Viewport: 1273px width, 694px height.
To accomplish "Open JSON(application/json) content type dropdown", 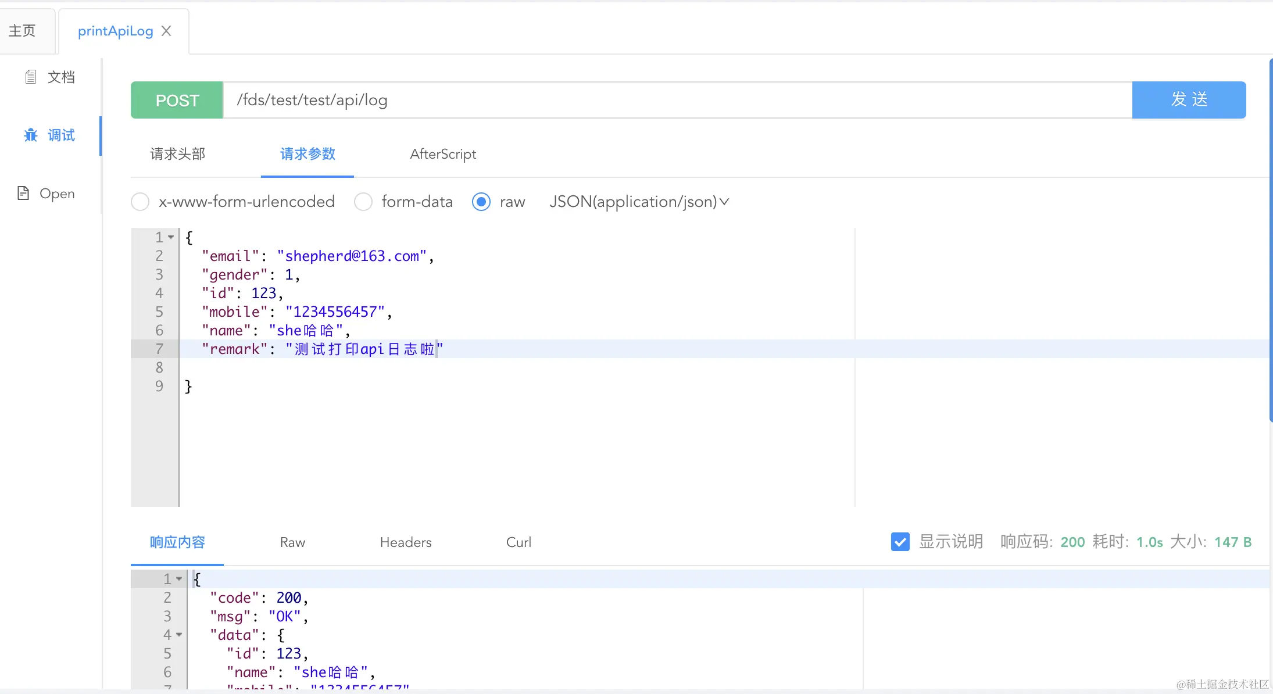I will pos(638,202).
